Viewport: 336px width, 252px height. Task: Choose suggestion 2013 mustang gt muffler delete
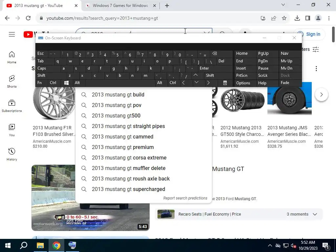point(144,168)
